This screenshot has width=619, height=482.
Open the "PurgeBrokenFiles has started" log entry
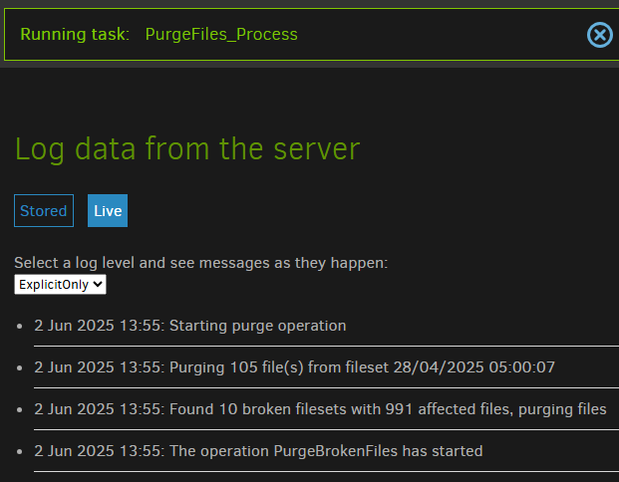(258, 451)
